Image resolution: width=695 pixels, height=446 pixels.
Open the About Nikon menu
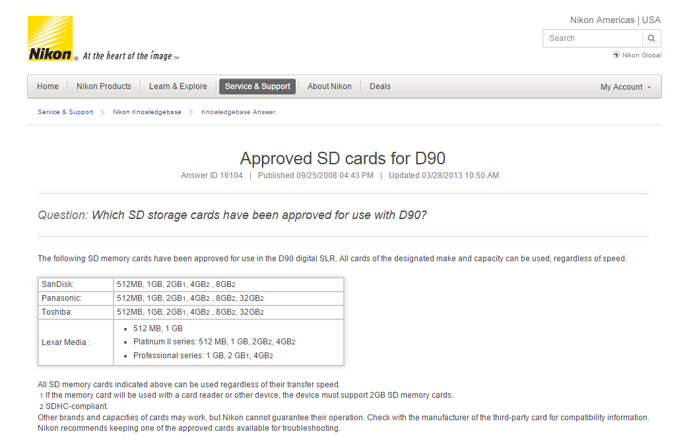(329, 86)
